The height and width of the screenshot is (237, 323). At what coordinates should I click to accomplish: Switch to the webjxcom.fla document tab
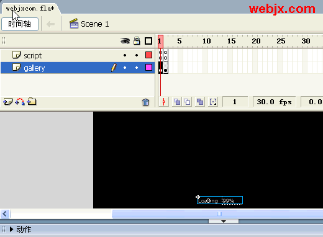[30, 9]
